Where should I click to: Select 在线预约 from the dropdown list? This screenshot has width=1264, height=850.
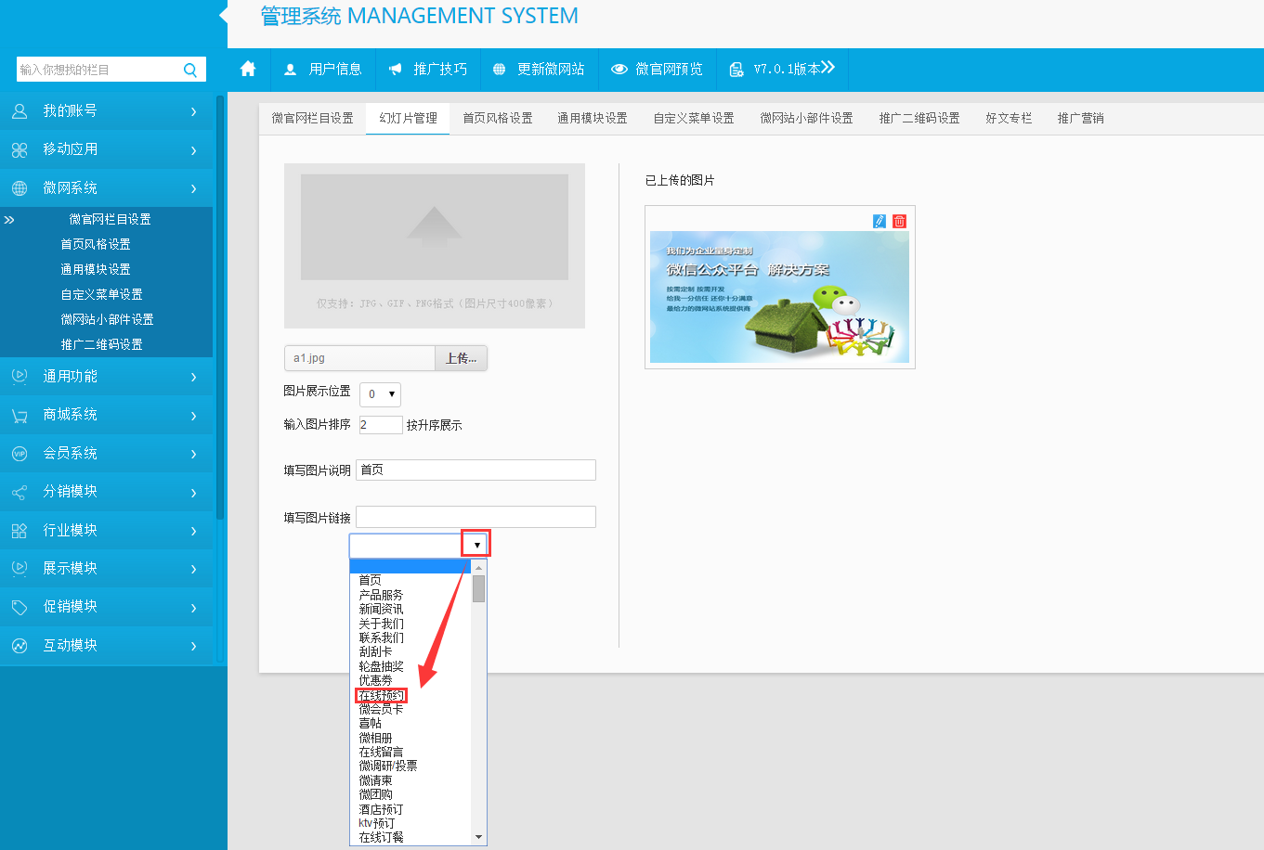[x=381, y=695]
